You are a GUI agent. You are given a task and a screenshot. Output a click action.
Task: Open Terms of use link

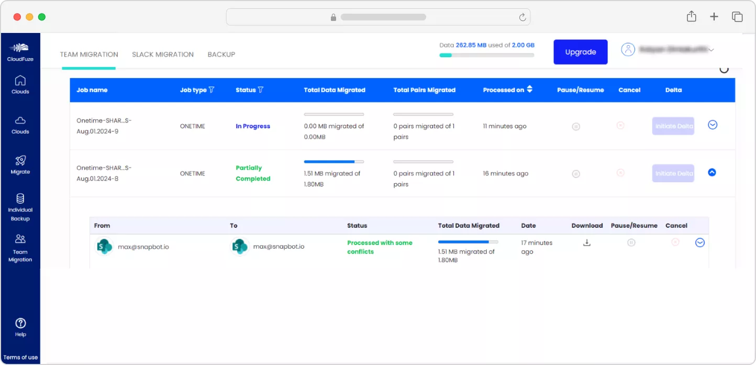[x=20, y=358]
